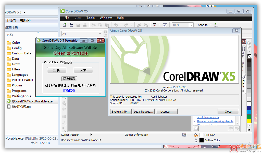Expand the Snap to dropdown
The height and width of the screenshot is (153, 262).
[x=211, y=25]
